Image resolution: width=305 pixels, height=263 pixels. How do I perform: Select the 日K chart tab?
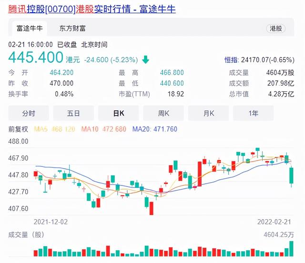pyautogui.click(x=119, y=113)
